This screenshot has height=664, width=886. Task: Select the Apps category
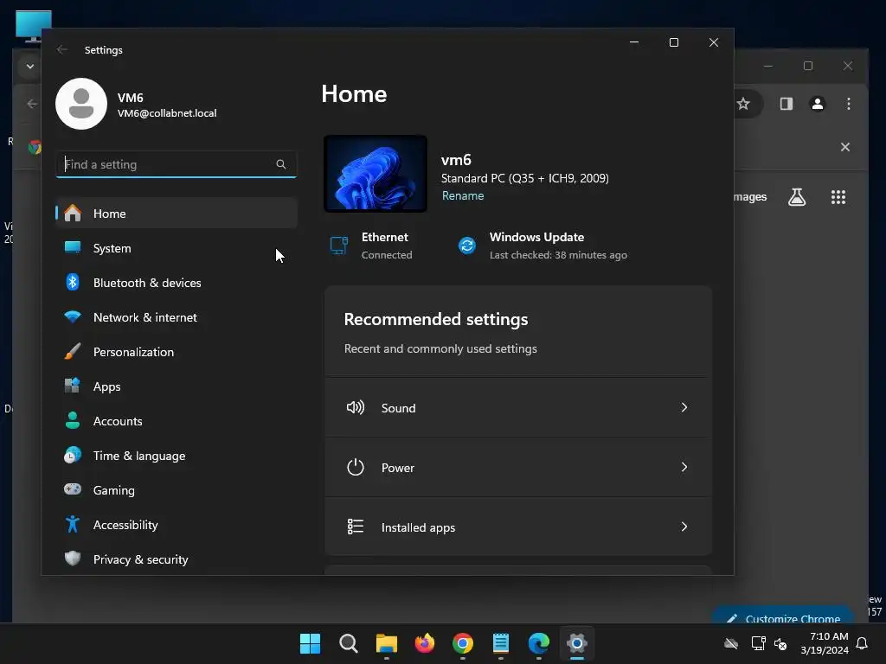177,386
